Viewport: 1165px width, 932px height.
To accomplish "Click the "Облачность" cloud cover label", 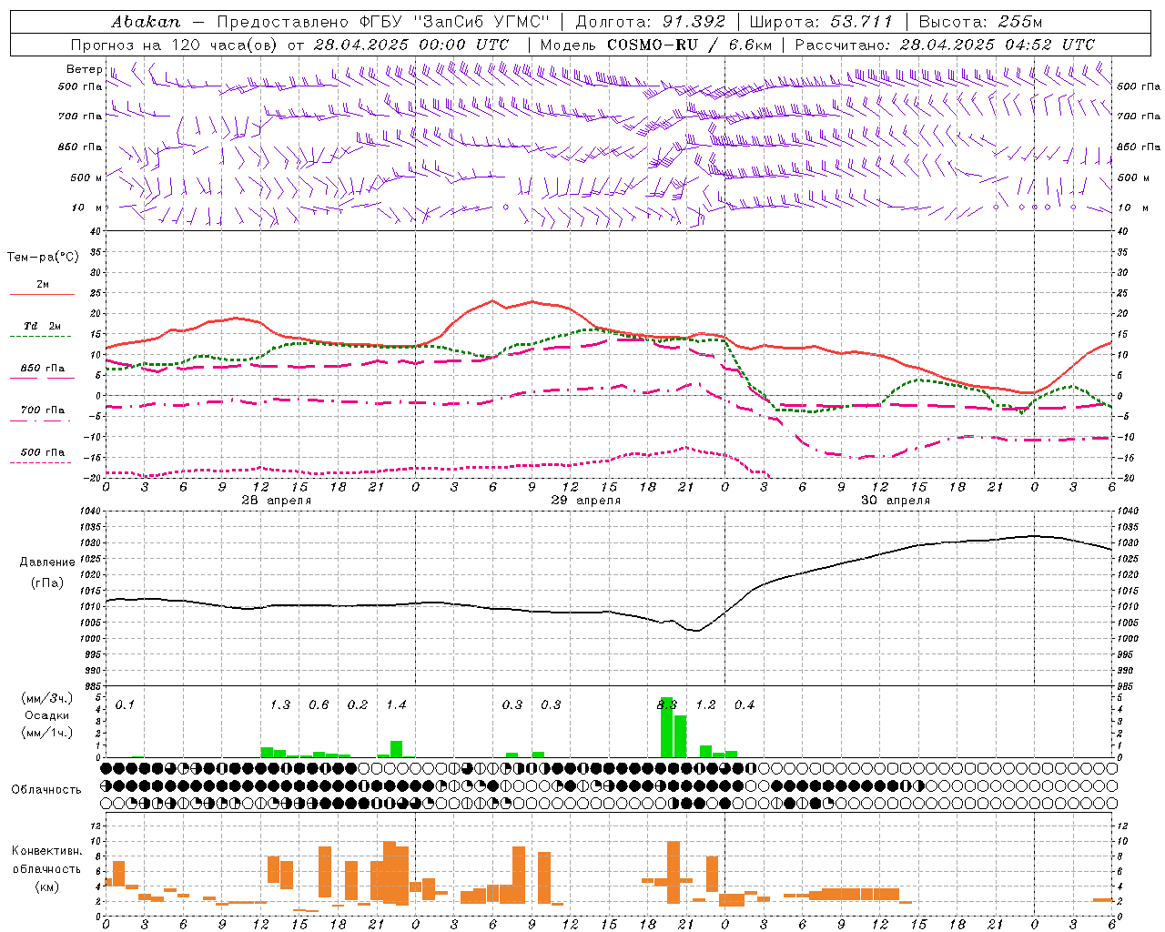I will 46,789.
